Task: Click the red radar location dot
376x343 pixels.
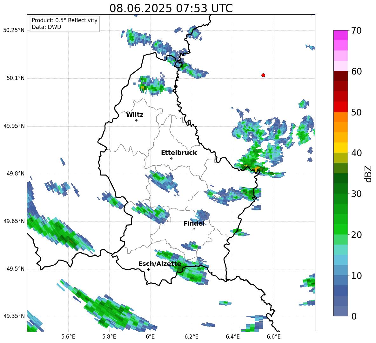Action: (263, 75)
